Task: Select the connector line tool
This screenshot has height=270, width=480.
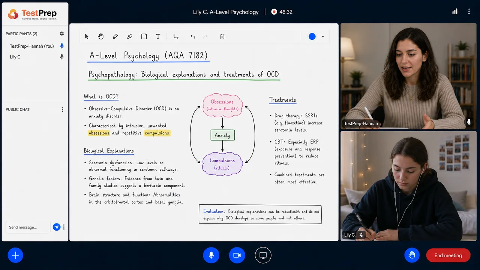Action: [x=176, y=36]
